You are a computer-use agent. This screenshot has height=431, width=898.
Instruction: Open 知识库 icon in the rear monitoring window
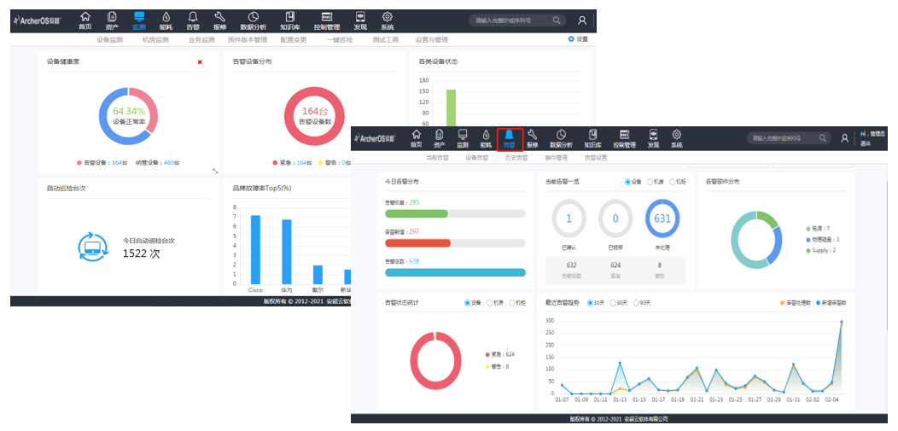point(289,20)
